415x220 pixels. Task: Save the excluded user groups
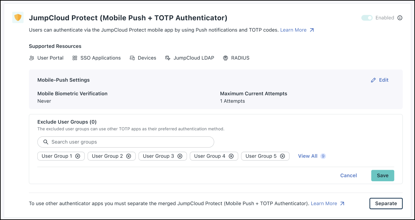pos(382,175)
